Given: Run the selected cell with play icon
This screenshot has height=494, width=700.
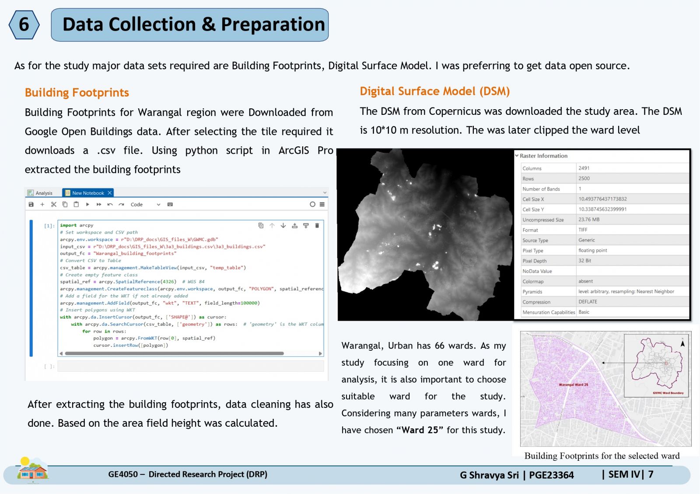Looking at the screenshot, I should point(87,204).
